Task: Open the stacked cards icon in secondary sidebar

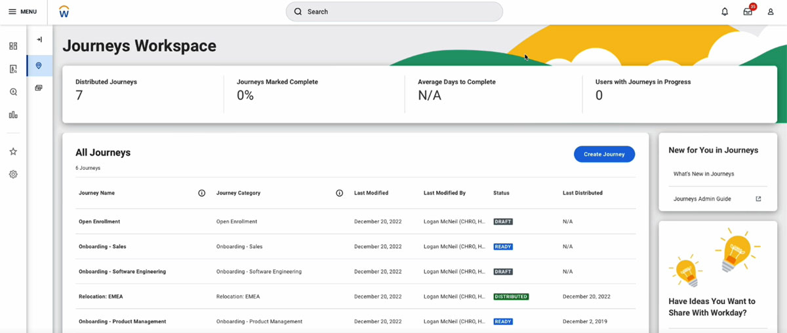Action: click(39, 88)
